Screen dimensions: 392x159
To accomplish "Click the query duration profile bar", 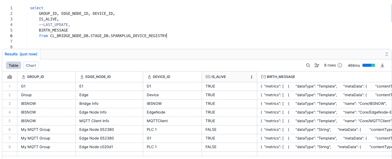I will point(369,65).
